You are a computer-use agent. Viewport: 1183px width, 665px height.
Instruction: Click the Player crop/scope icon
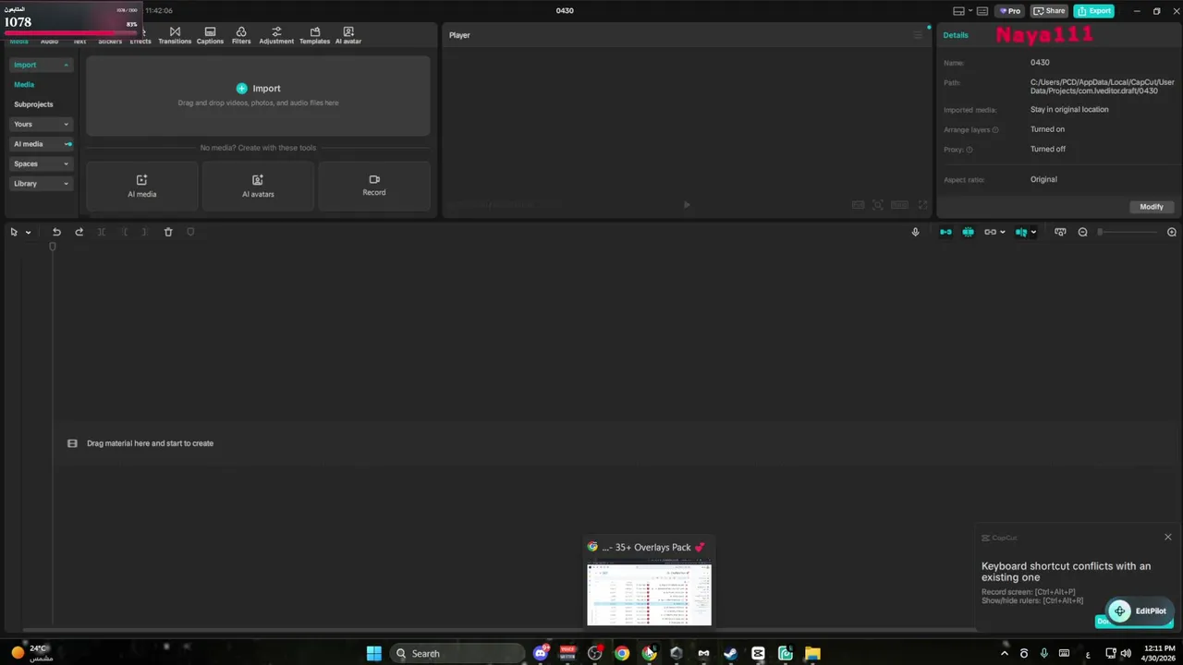pos(878,205)
